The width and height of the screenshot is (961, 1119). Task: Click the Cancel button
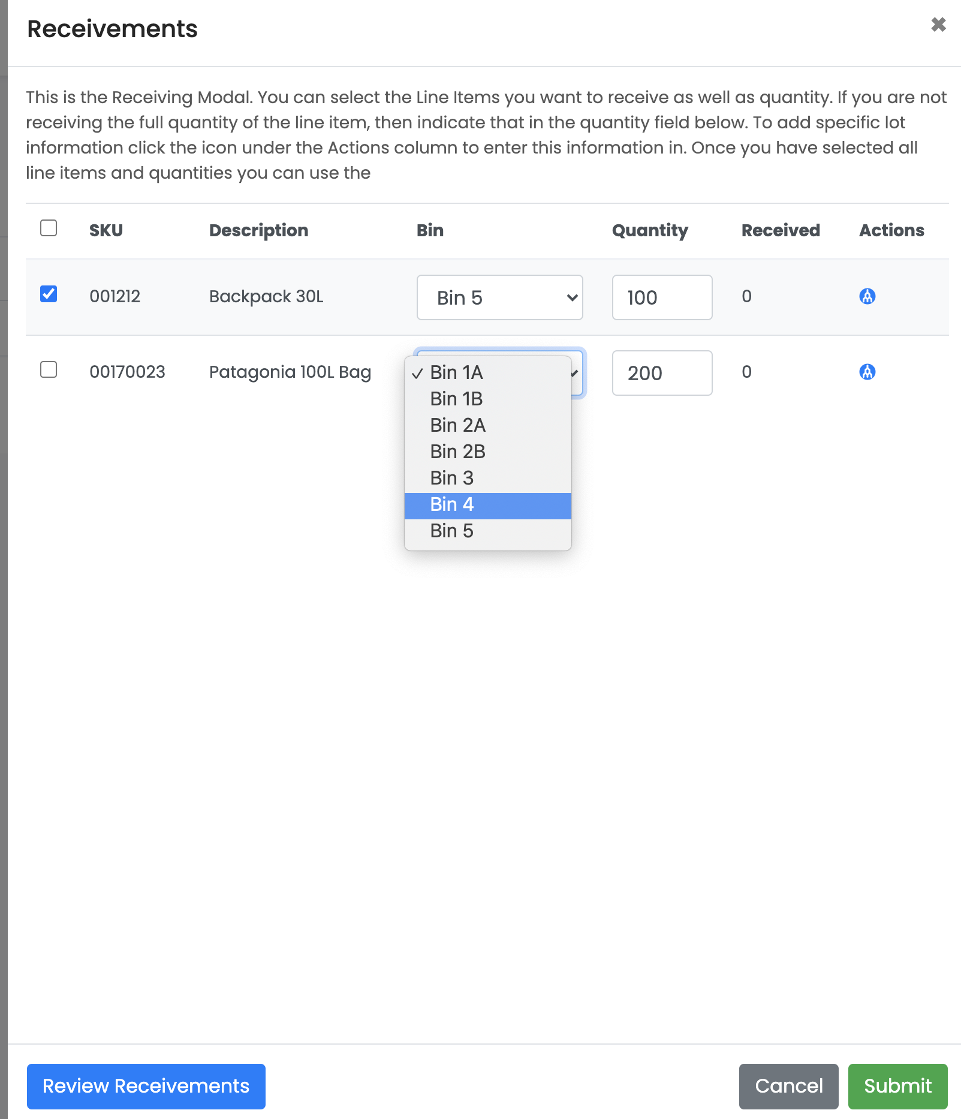click(788, 1086)
